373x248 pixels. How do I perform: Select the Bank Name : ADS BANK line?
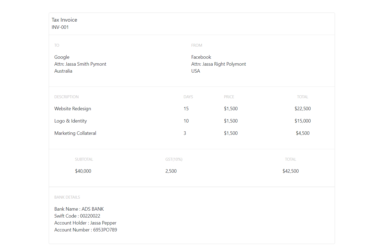point(79,209)
